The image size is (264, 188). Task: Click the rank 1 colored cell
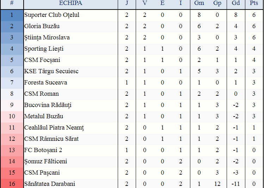coord(12,15)
